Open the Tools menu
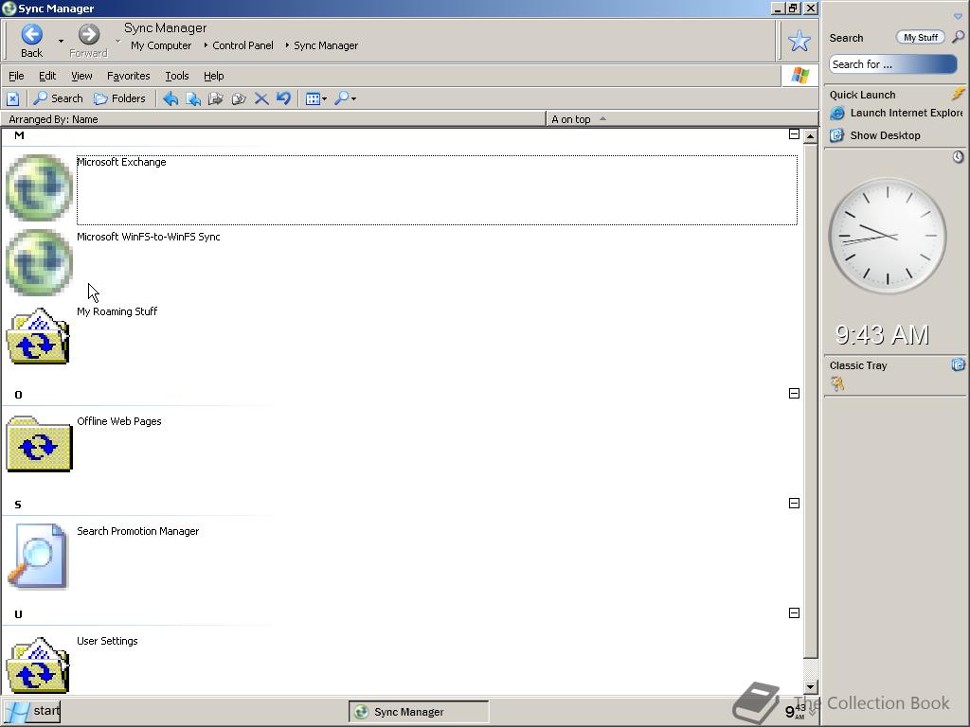The height and width of the screenshot is (727, 970). tap(177, 76)
